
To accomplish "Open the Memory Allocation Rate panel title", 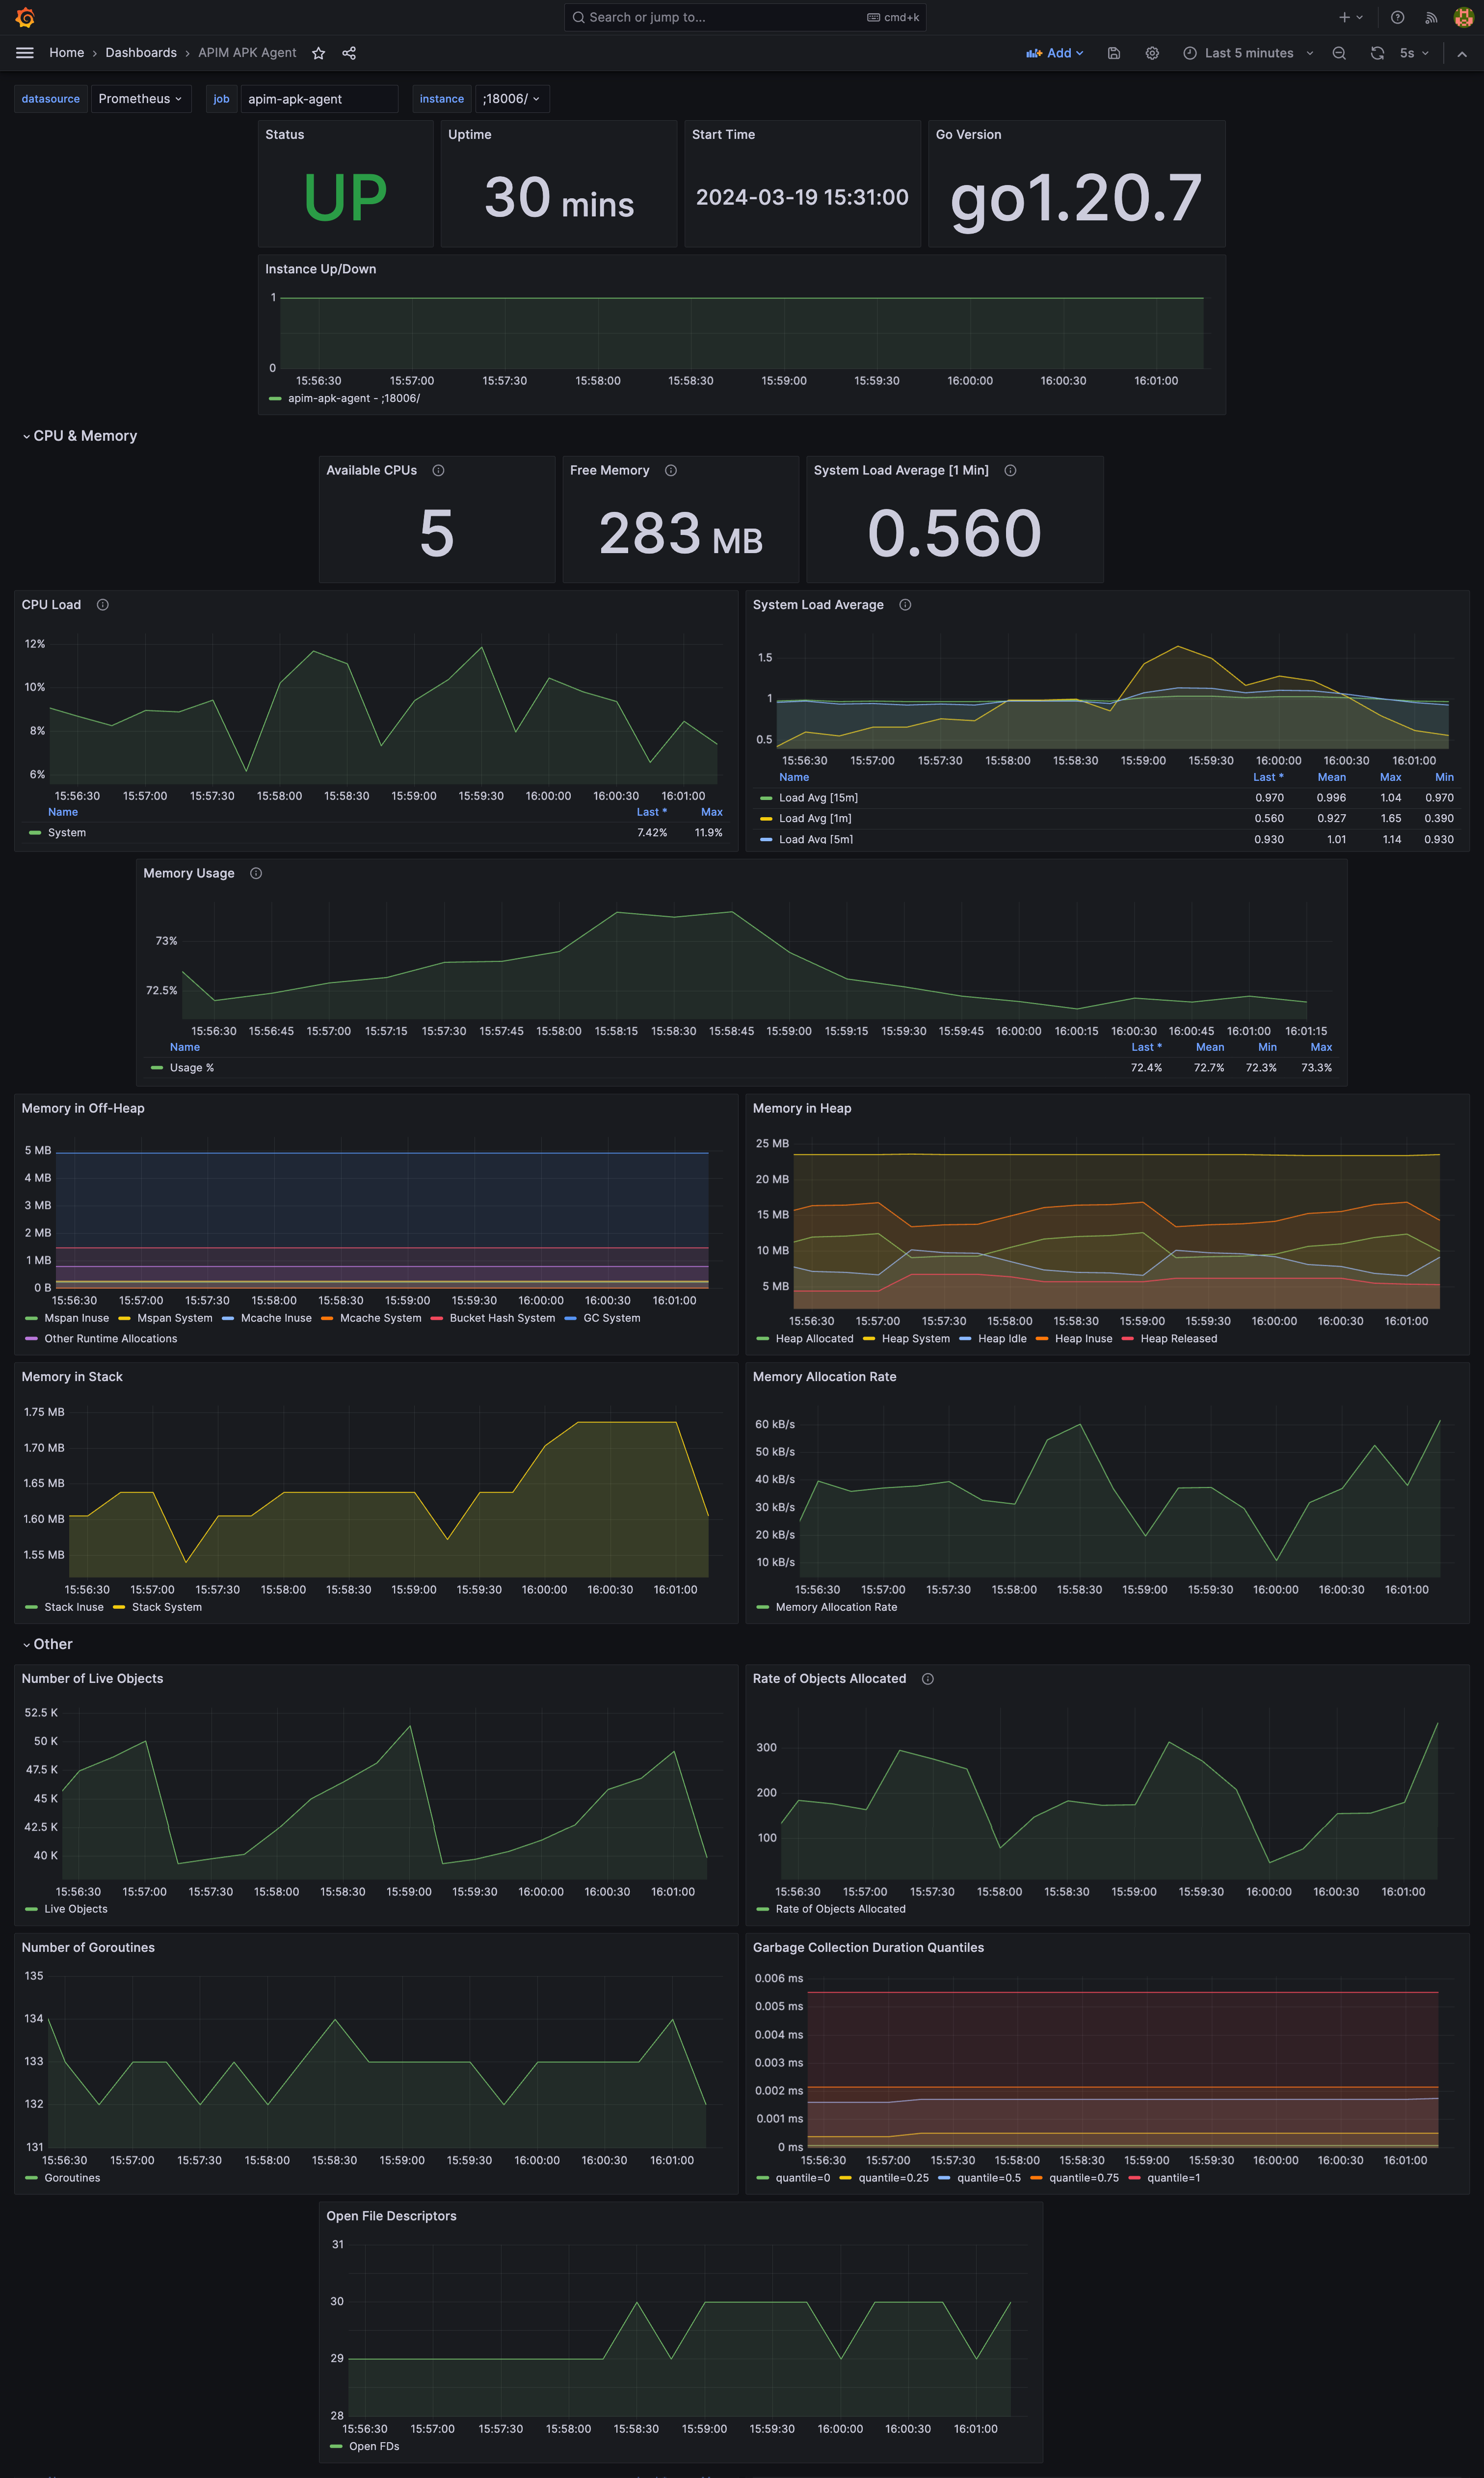I will tap(824, 1376).
